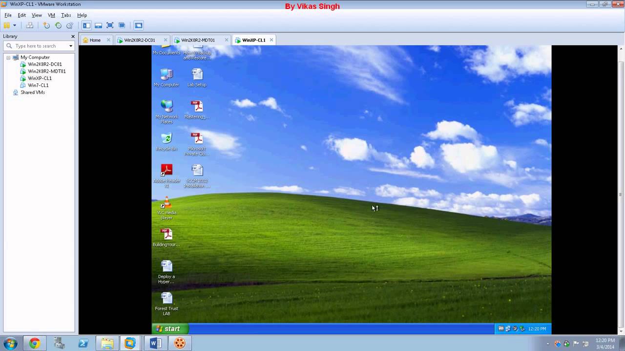
Task: Click SCCM 2012 Installation document icon
Action: [197, 176]
